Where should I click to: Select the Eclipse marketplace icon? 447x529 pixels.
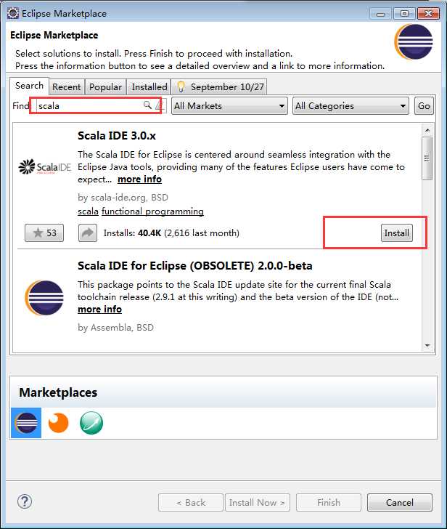click(26, 423)
